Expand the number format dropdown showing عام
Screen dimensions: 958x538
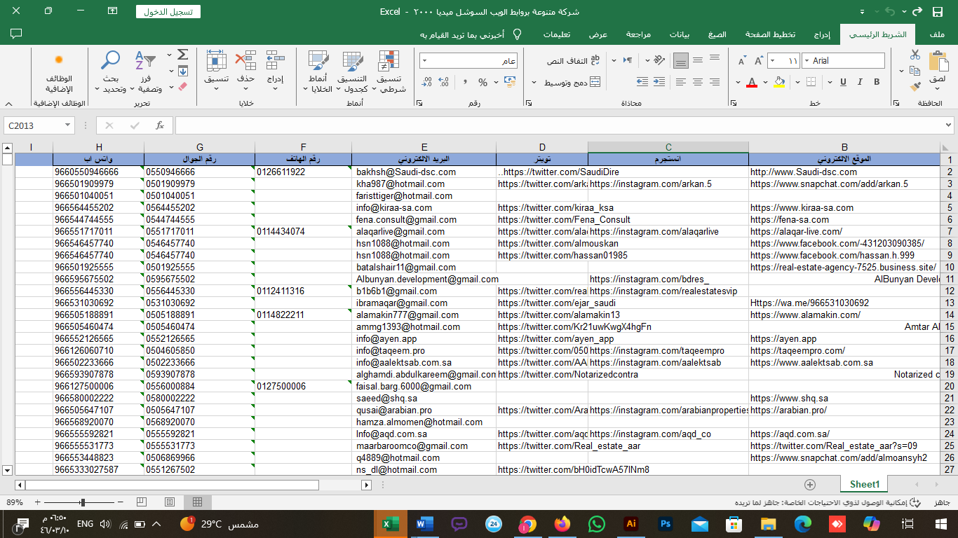[426, 61]
